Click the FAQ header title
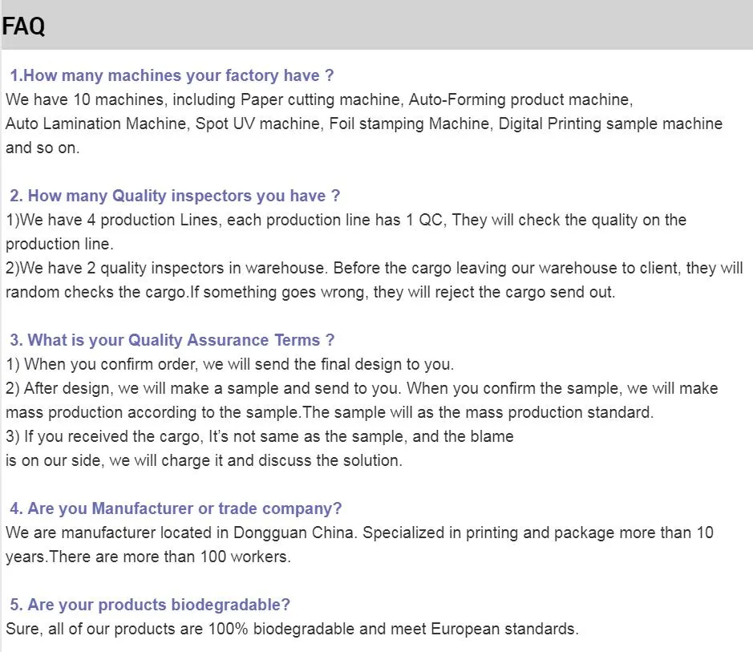Image resolution: width=753 pixels, height=652 pixels. [x=23, y=26]
